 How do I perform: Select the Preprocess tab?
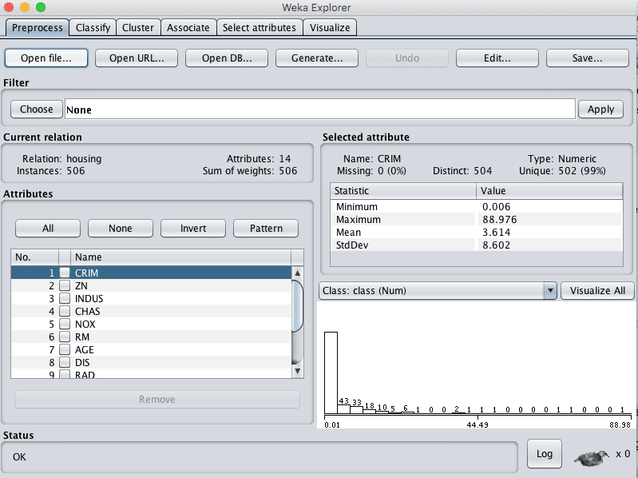tap(37, 28)
